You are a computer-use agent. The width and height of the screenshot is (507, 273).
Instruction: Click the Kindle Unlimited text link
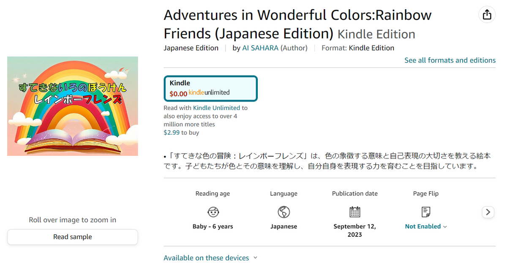[216, 108]
